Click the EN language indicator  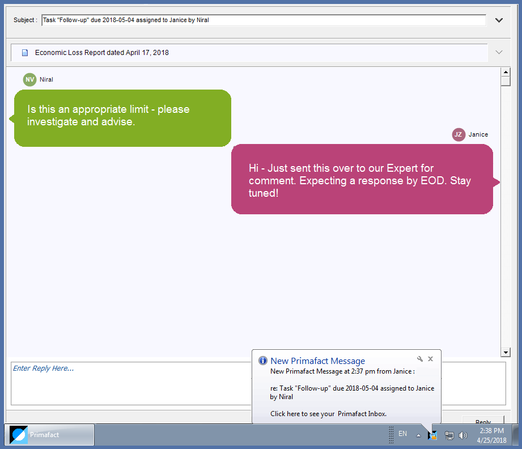tap(403, 434)
